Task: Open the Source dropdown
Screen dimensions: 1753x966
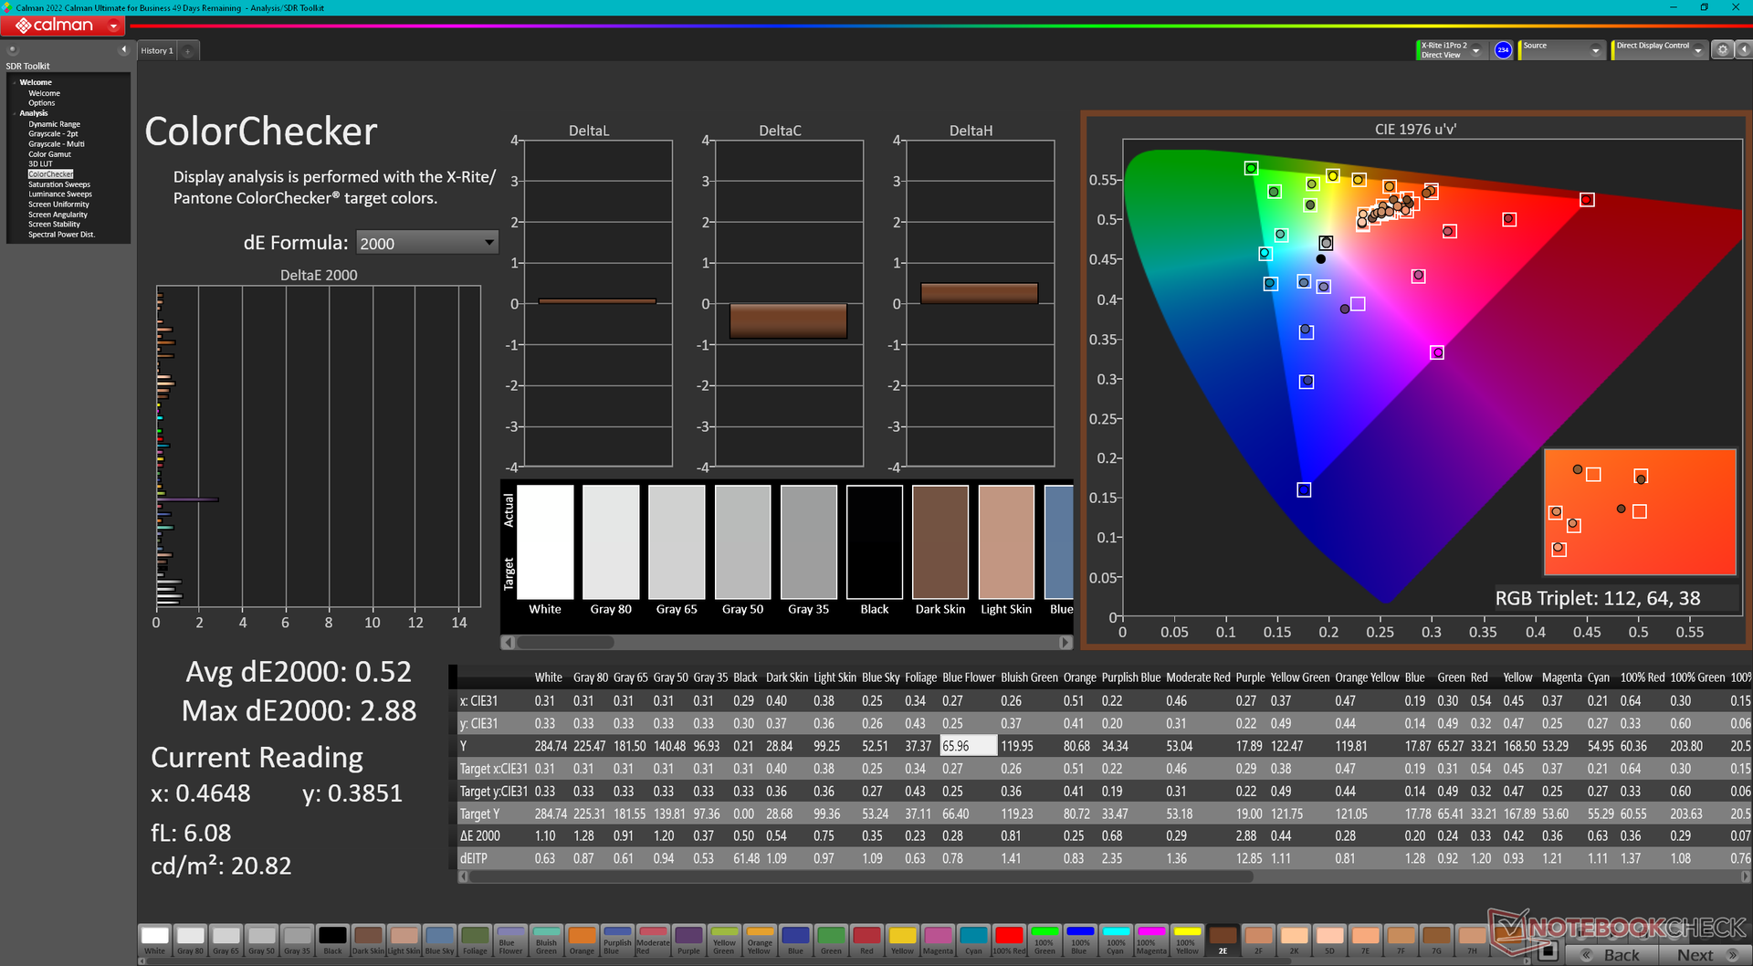Action: (x=1595, y=51)
